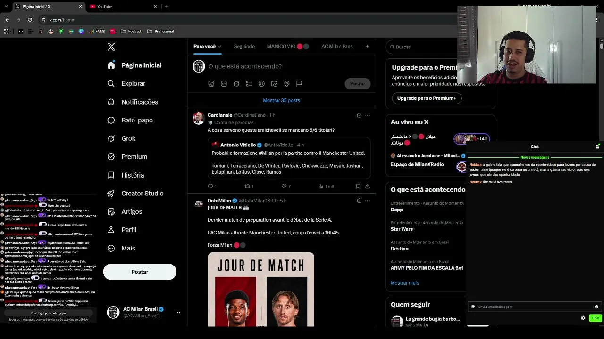The height and width of the screenshot is (339, 604).
Task: Click Grok icon on Cardianale's post
Action: click(359, 115)
